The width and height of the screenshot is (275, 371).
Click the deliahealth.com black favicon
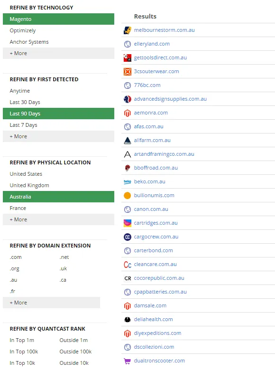point(128,319)
